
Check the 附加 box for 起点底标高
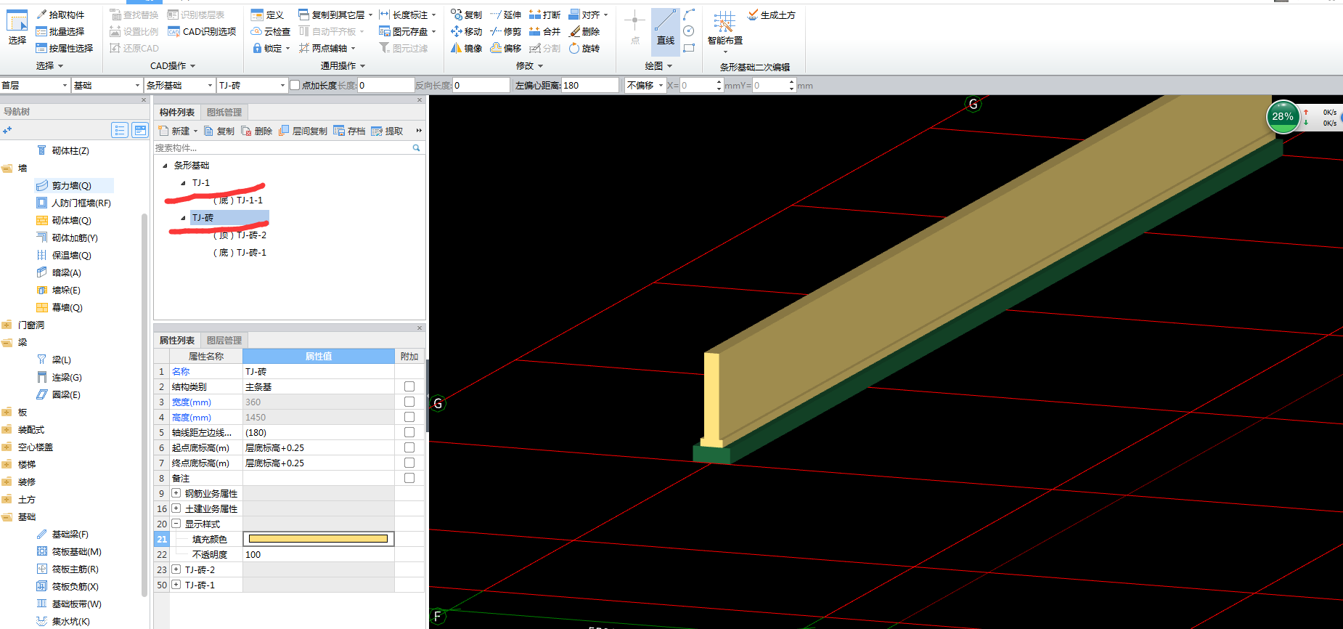(x=409, y=447)
